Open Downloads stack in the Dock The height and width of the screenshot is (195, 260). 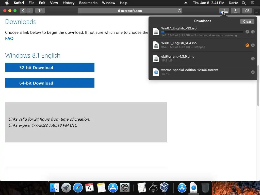click(x=194, y=188)
